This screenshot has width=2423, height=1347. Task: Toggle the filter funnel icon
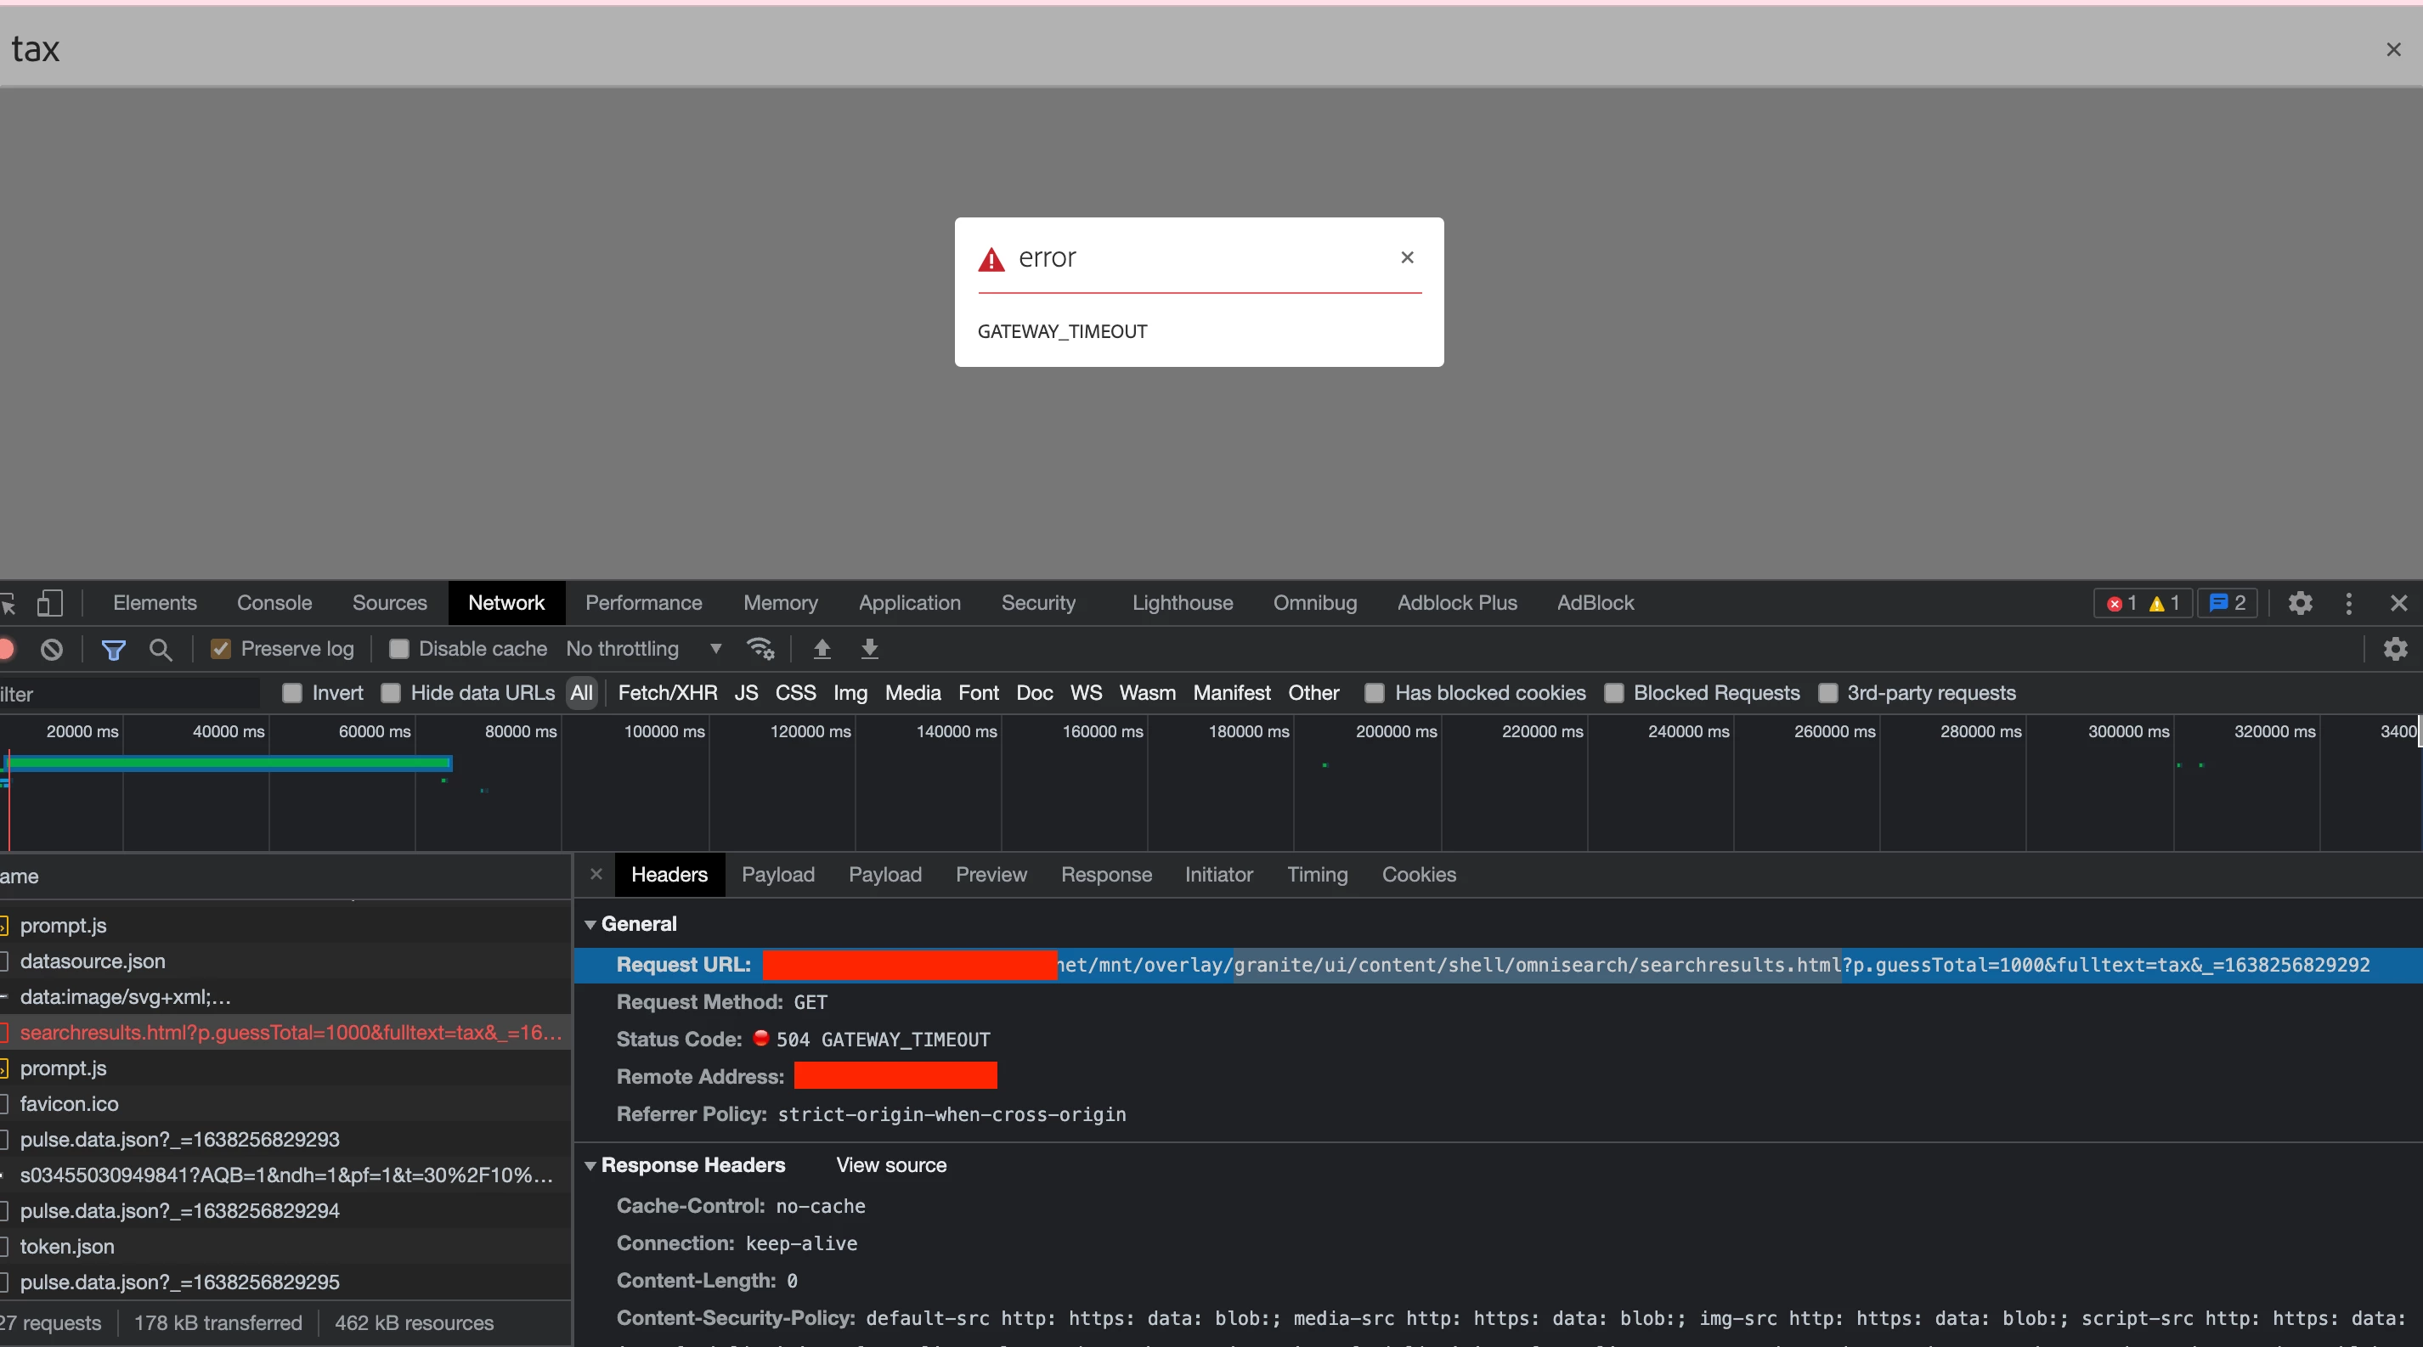(x=113, y=649)
